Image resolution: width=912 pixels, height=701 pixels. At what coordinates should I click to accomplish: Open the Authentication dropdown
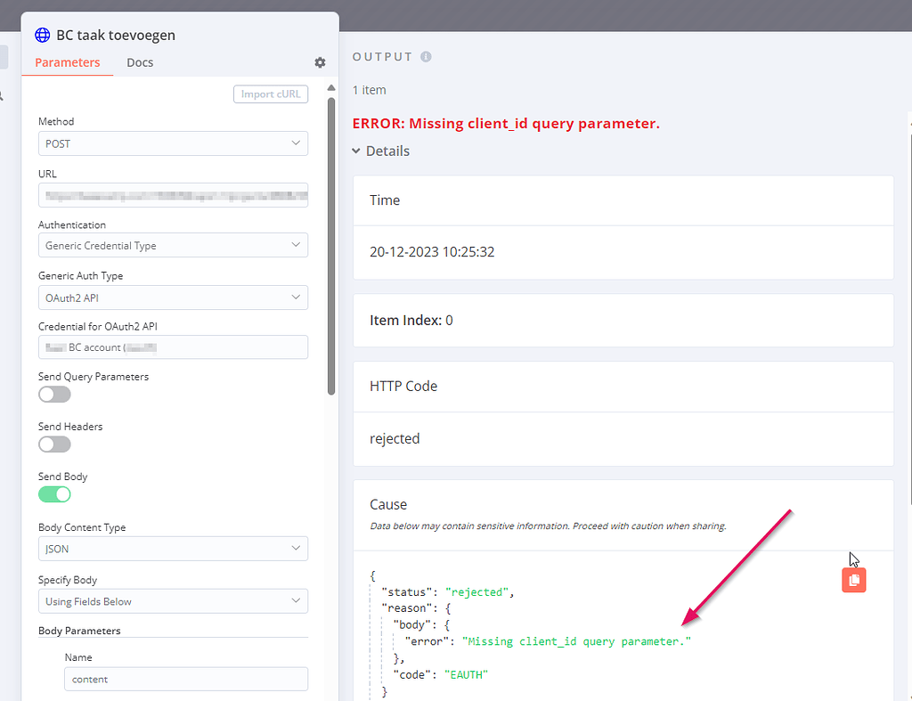tap(173, 245)
